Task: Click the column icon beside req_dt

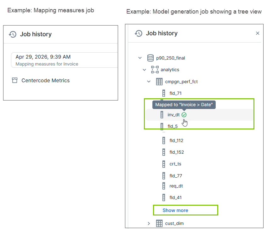Action: pyautogui.click(x=164, y=186)
